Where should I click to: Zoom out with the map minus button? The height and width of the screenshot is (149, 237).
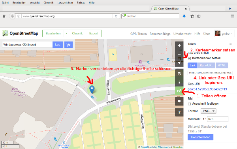click(179, 54)
